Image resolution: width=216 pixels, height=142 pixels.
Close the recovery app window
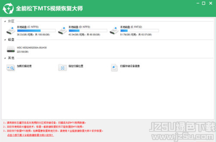pos(210,3)
